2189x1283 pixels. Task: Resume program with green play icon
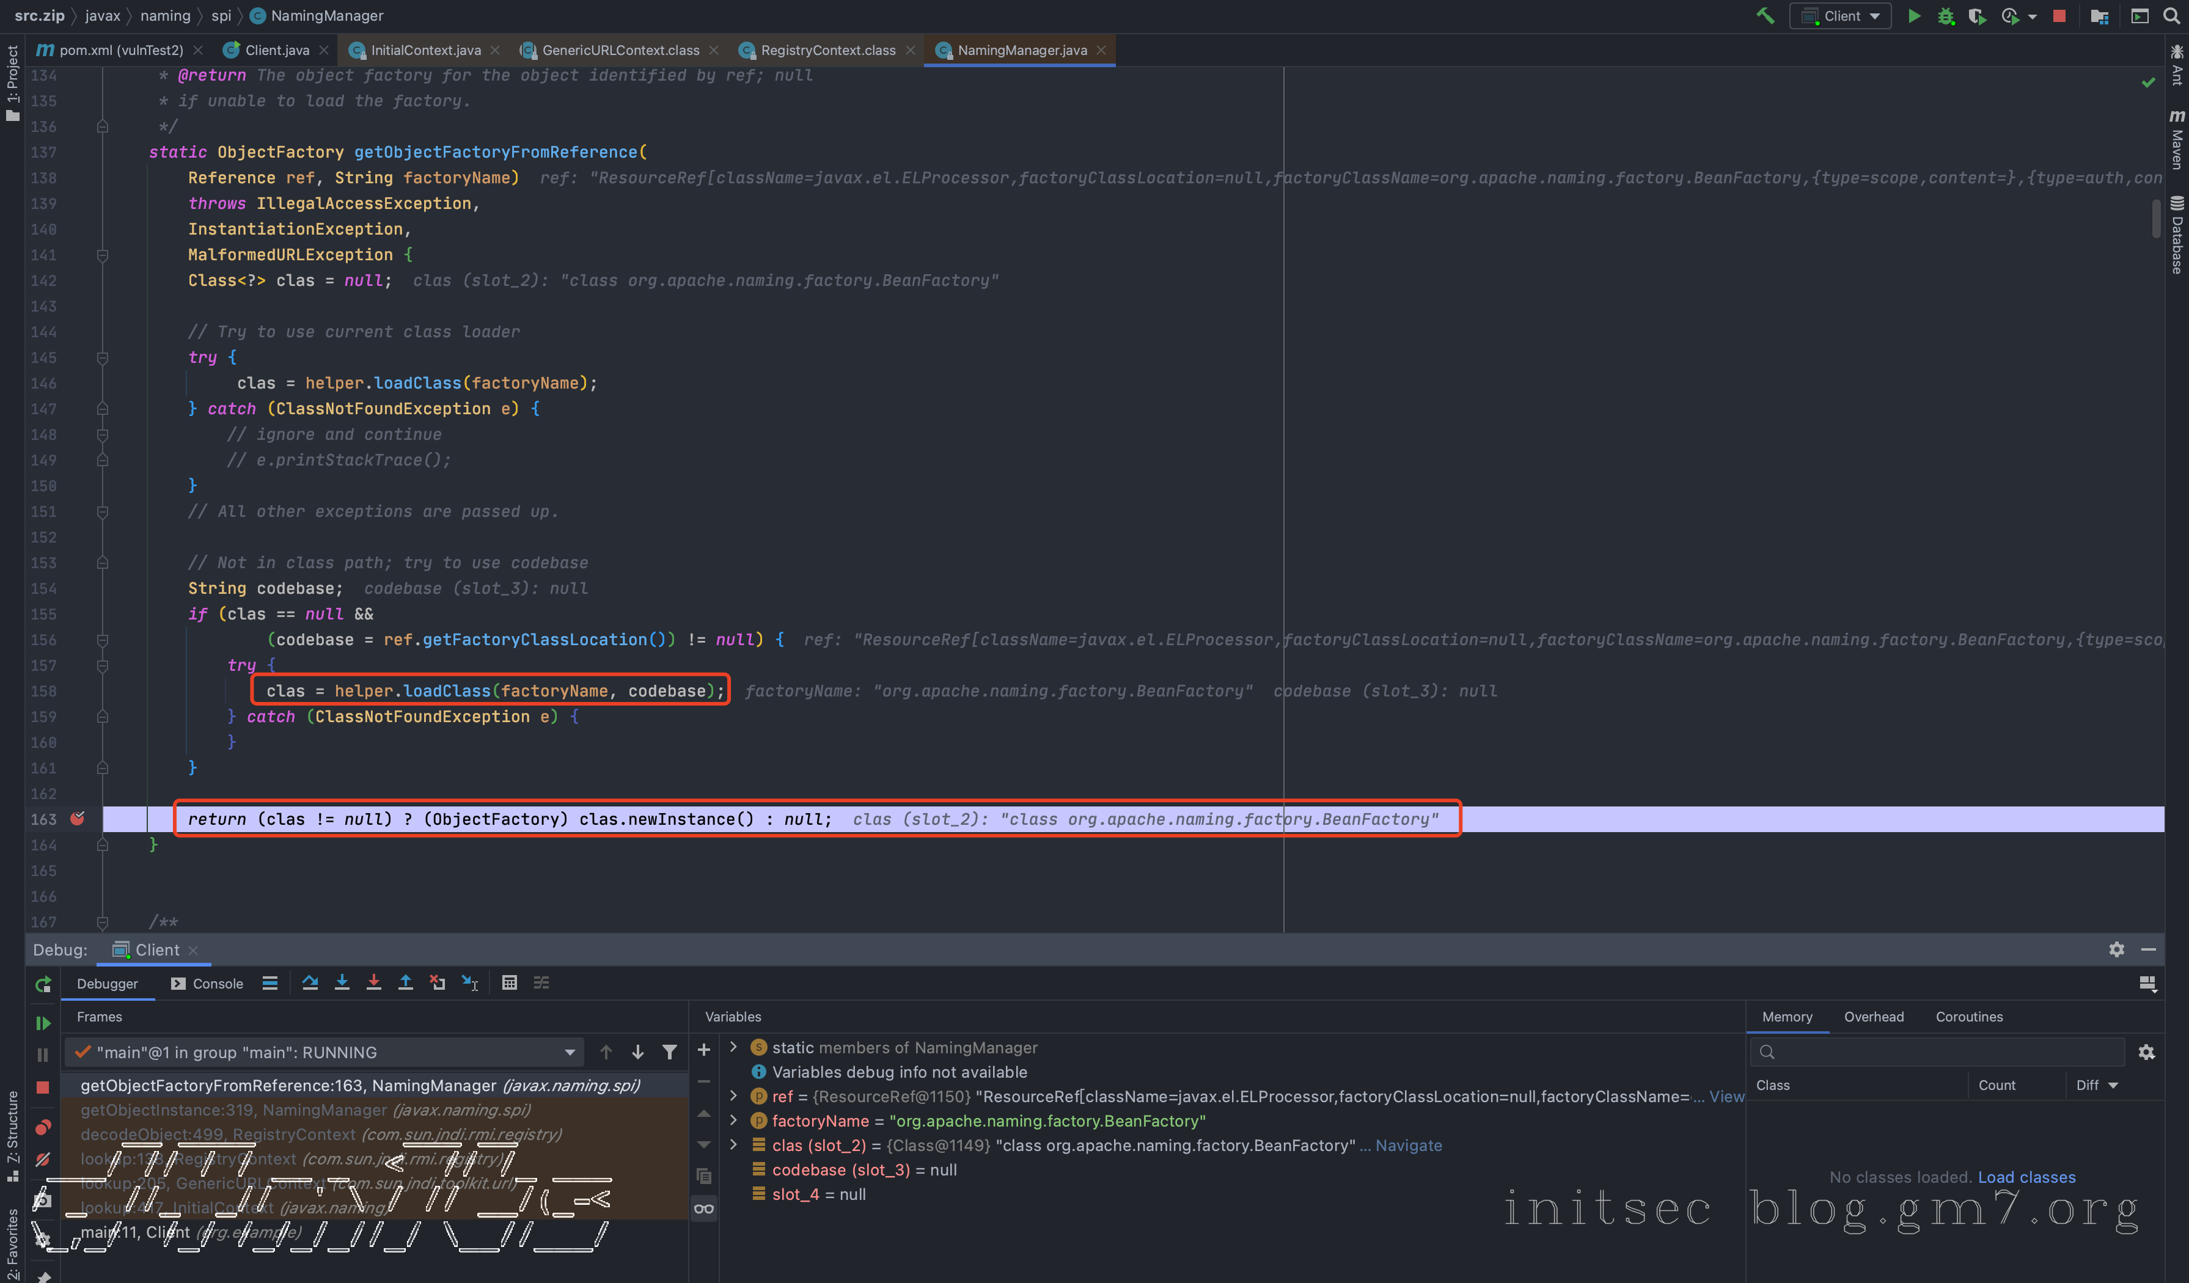click(43, 1023)
